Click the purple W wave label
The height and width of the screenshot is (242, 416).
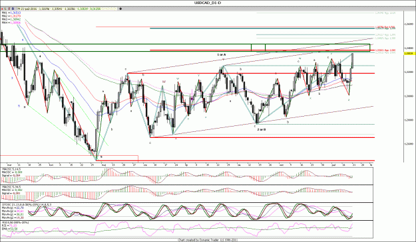pyautogui.click(x=164, y=82)
